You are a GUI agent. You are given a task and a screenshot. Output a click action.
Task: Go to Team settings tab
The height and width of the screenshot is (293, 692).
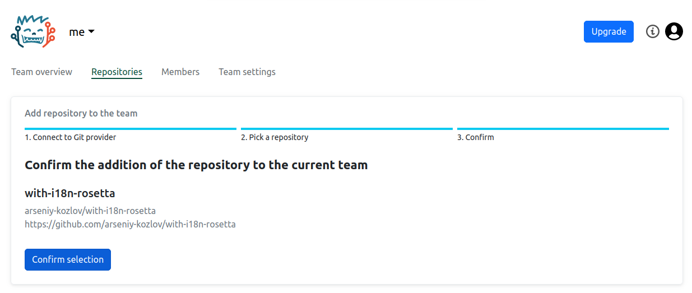(247, 72)
